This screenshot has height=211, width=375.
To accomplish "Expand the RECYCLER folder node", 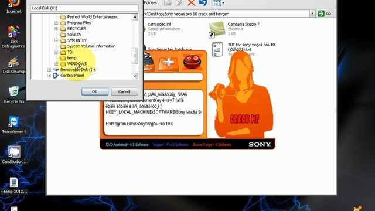I will (x=56, y=29).
